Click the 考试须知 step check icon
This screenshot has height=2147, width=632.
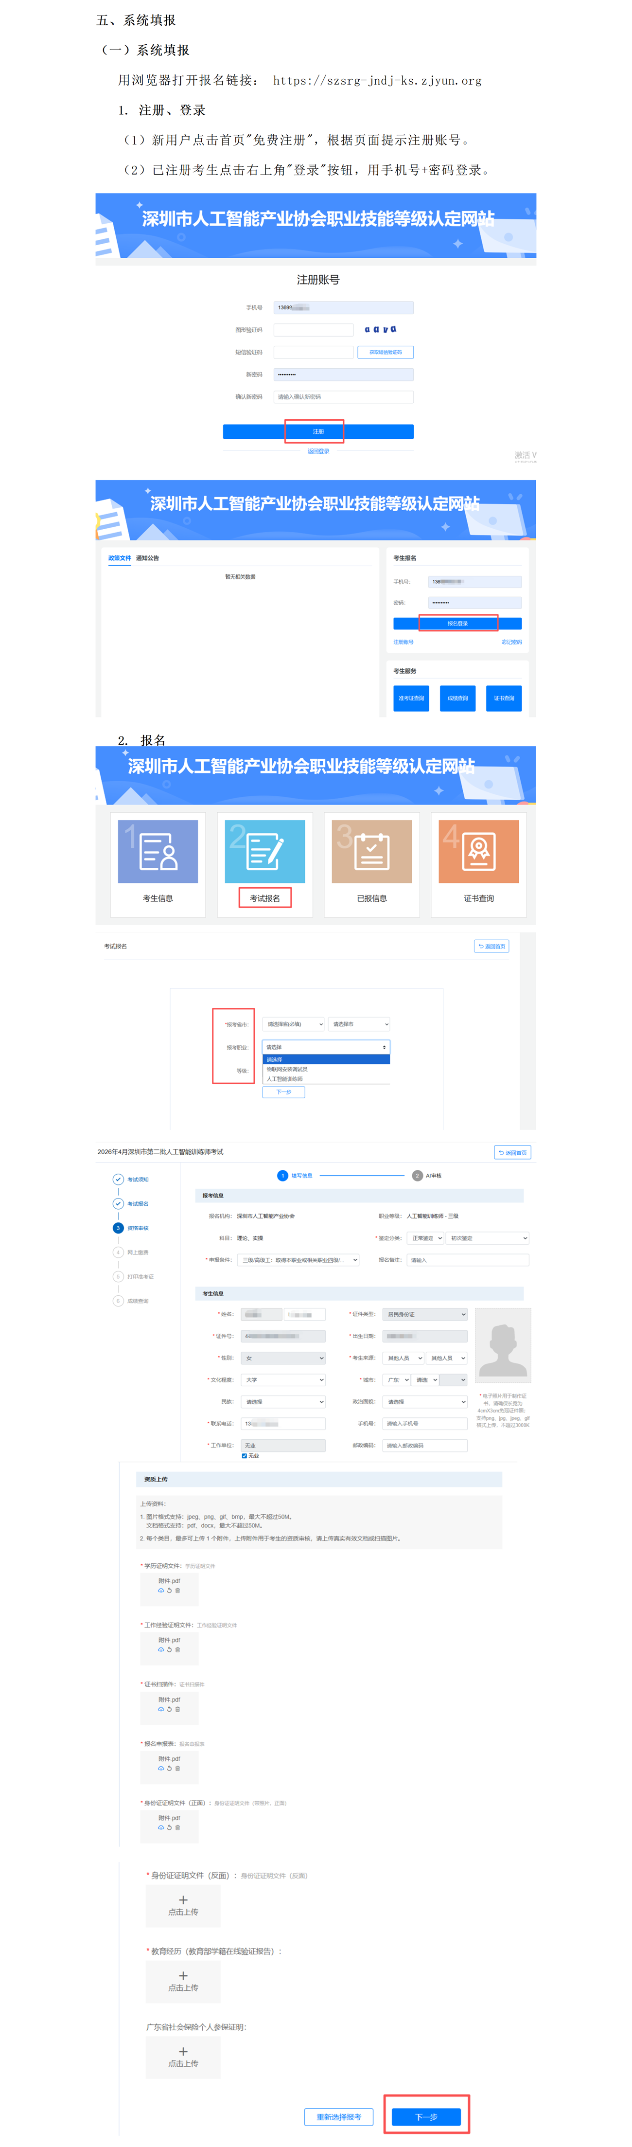tap(118, 1180)
